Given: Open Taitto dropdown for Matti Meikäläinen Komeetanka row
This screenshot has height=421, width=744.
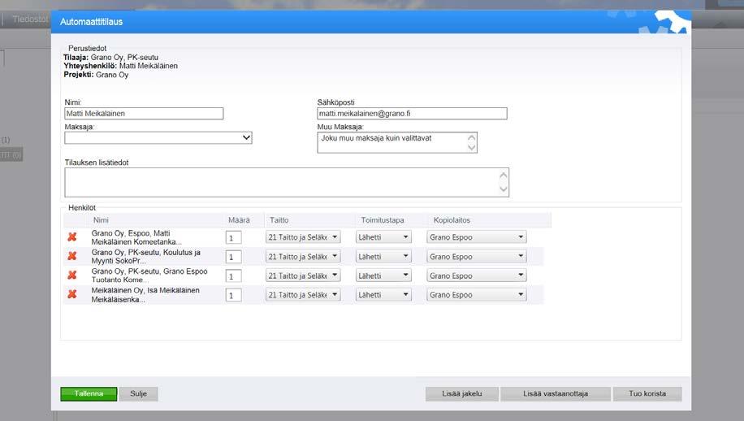Looking at the screenshot, I should click(x=303, y=237).
